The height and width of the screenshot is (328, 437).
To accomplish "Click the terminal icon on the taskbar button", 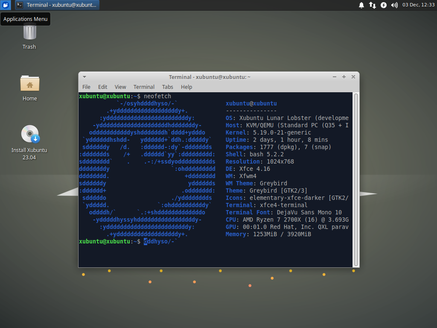I will 19,5.
